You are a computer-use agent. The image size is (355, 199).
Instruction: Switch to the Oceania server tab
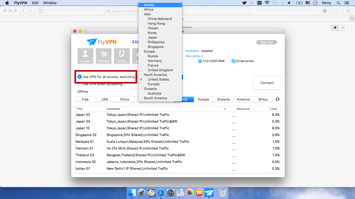click(223, 99)
